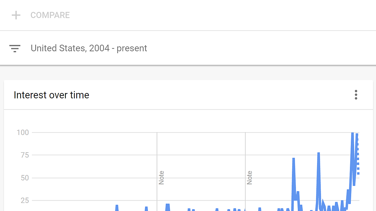This screenshot has width=376, height=211.
Task: Click the leftmost small spike near 20
Action: pos(117,206)
